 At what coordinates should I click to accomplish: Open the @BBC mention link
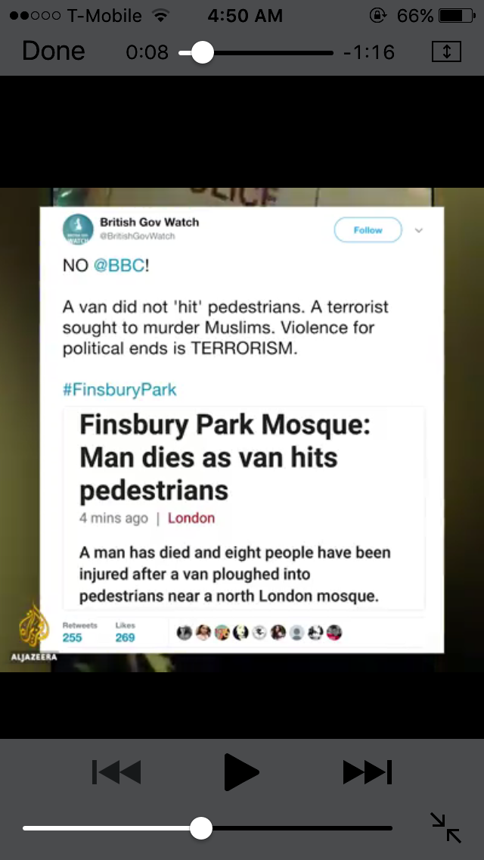[119, 266]
